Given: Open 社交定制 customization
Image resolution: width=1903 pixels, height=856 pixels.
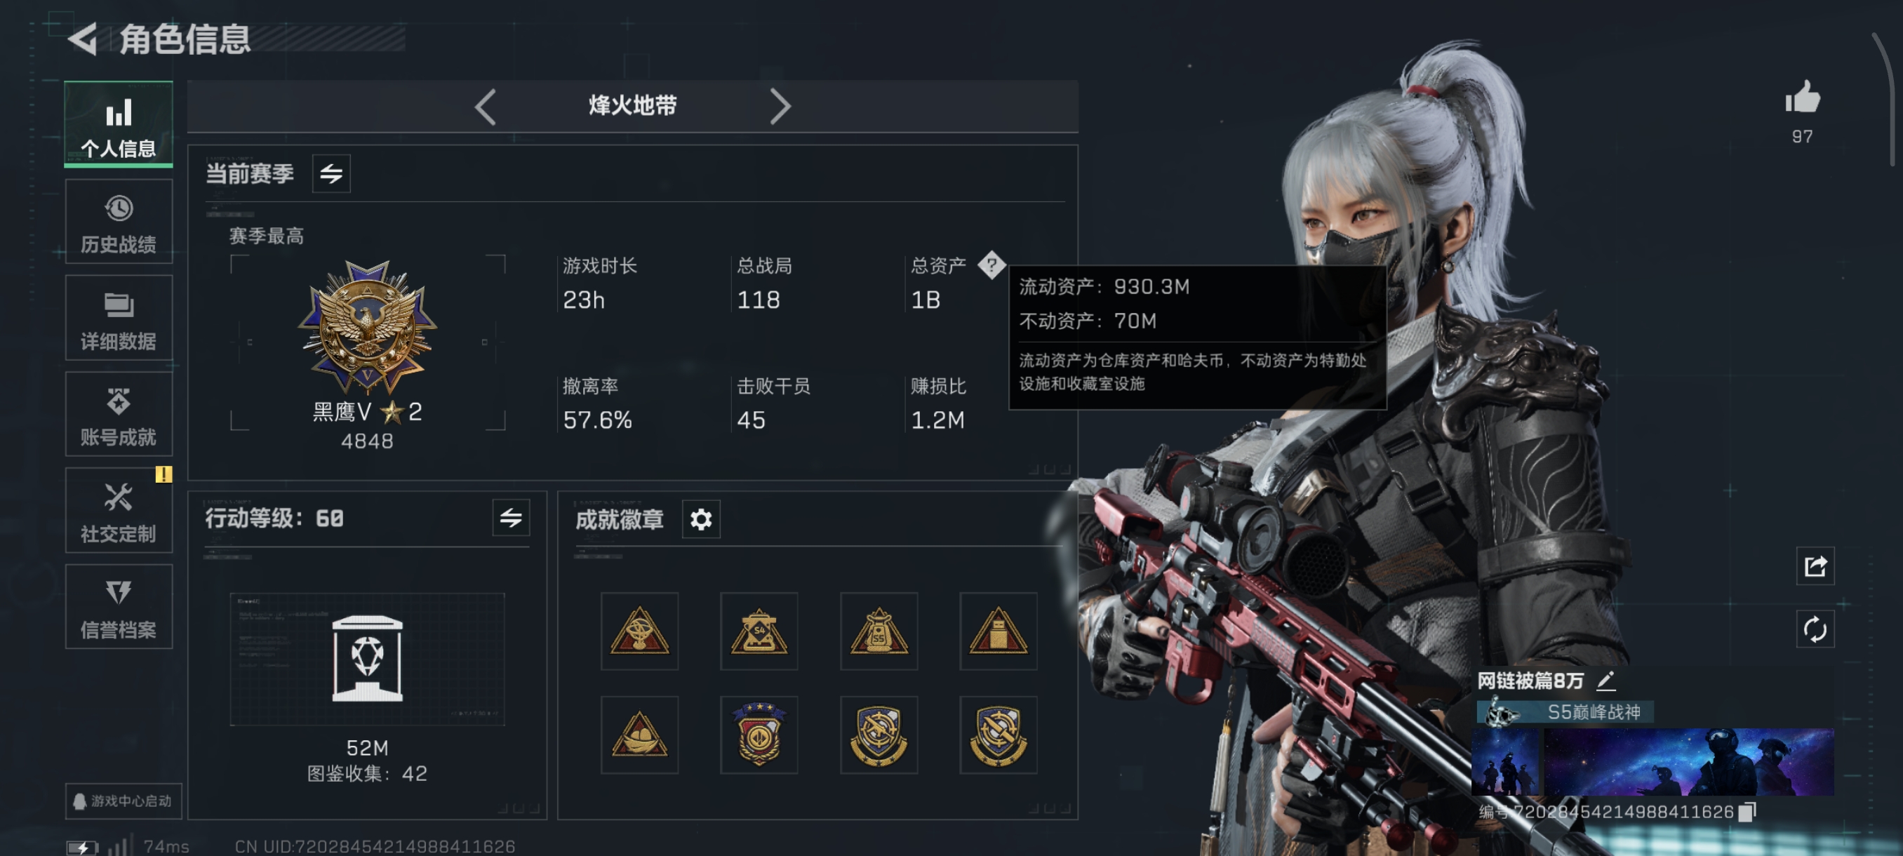Looking at the screenshot, I should [x=118, y=511].
